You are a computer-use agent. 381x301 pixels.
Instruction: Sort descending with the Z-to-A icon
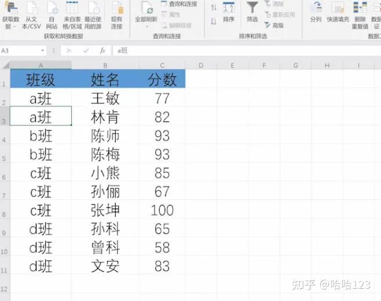point(214,21)
